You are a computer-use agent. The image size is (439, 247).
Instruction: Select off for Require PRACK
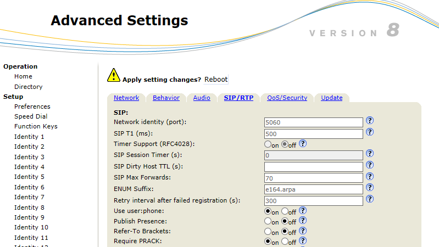285,242
